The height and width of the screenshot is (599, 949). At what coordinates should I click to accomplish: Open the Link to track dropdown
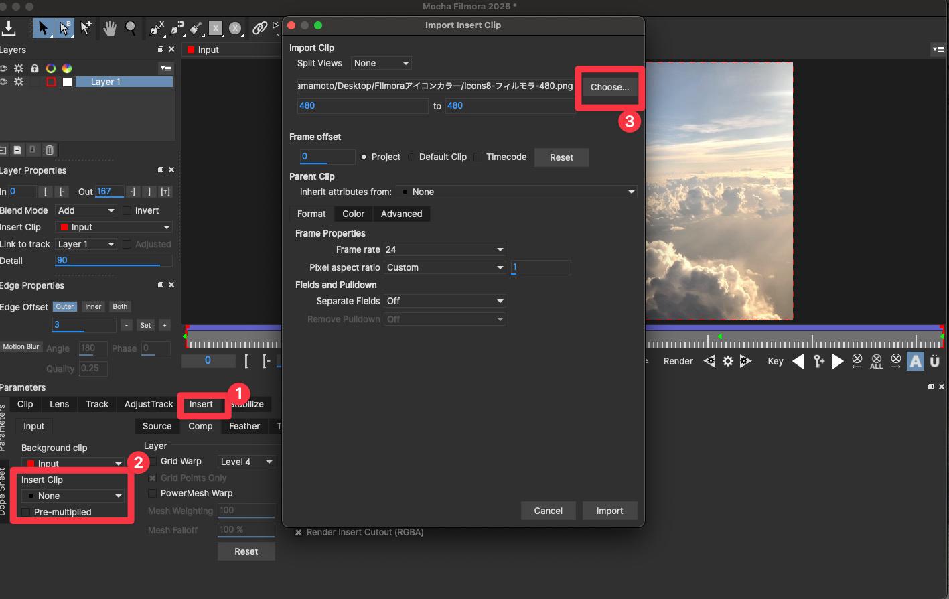click(x=86, y=244)
